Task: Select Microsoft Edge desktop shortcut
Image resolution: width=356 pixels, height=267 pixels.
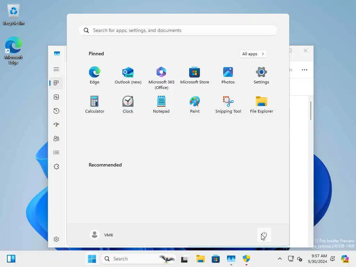Action: tap(14, 50)
